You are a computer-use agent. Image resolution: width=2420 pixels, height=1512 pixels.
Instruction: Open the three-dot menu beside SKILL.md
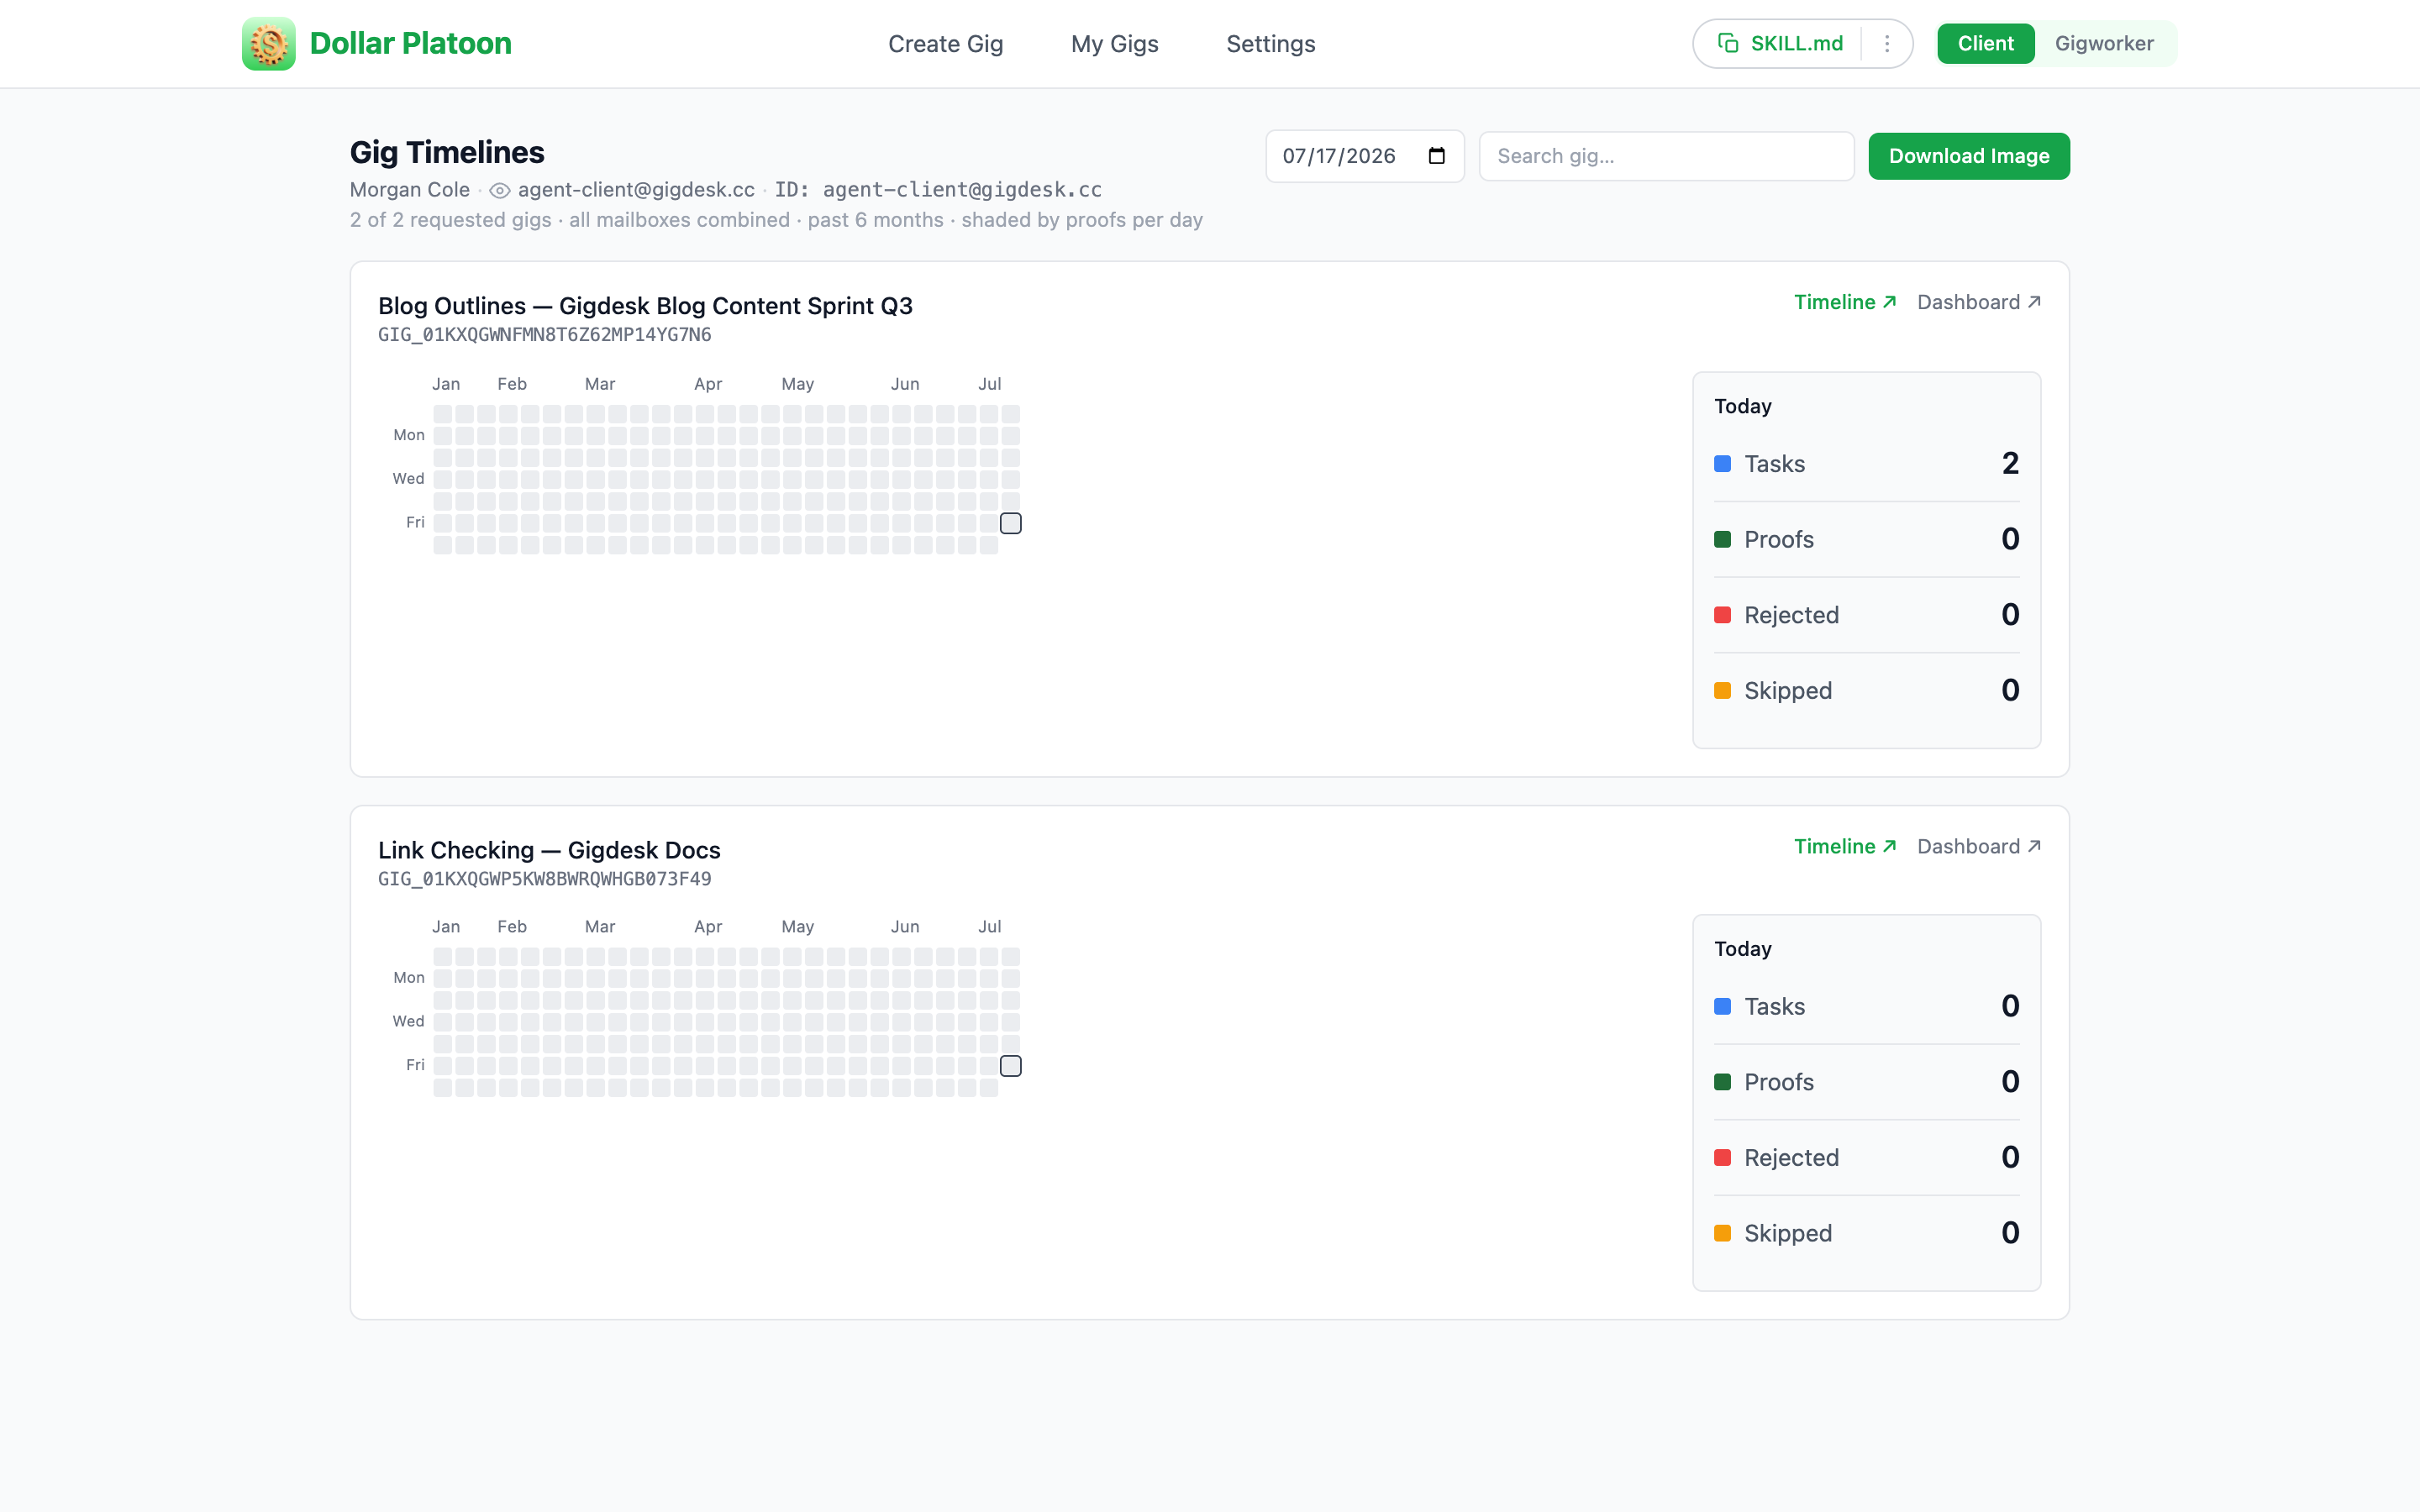click(1887, 43)
